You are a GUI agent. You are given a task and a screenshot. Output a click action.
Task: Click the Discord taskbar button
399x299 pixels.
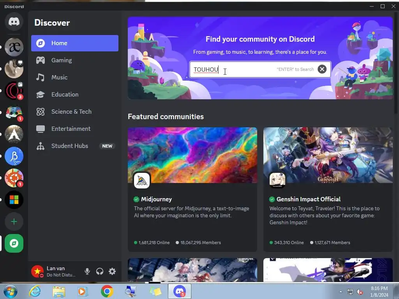(179, 291)
